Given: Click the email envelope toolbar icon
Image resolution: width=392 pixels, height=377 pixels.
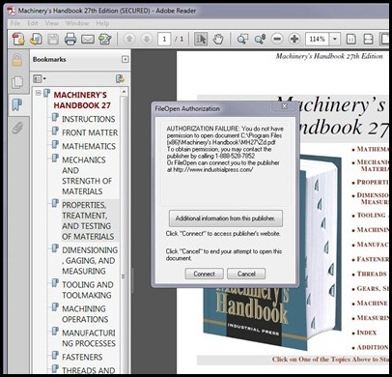Looking at the screenshot, I should click(x=88, y=40).
